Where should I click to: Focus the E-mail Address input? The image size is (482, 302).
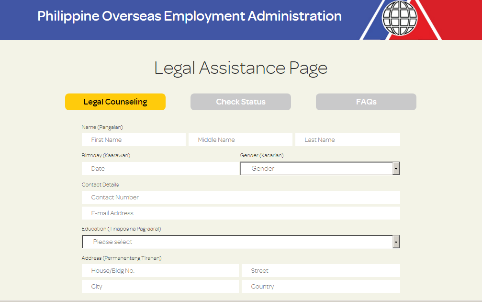coord(241,213)
